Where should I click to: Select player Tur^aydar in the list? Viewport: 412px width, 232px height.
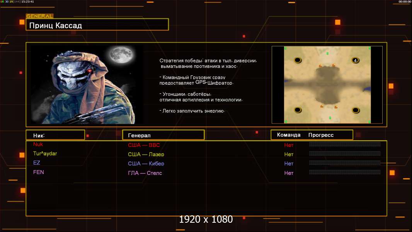click(45, 154)
